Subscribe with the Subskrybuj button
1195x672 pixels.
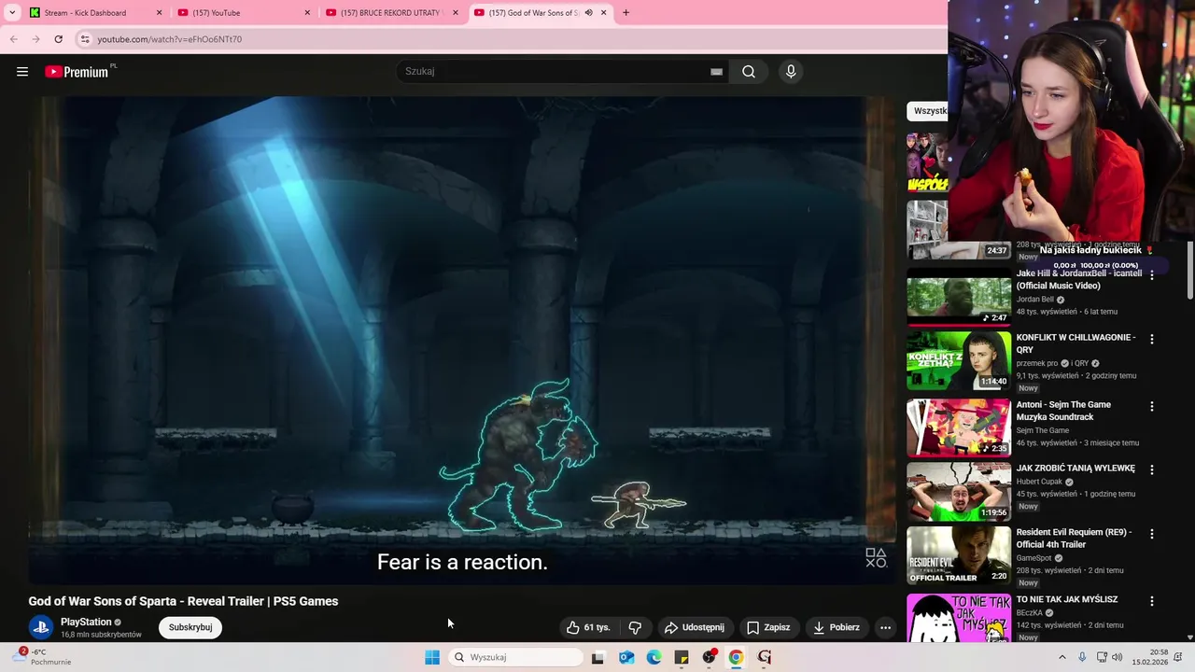click(x=190, y=627)
